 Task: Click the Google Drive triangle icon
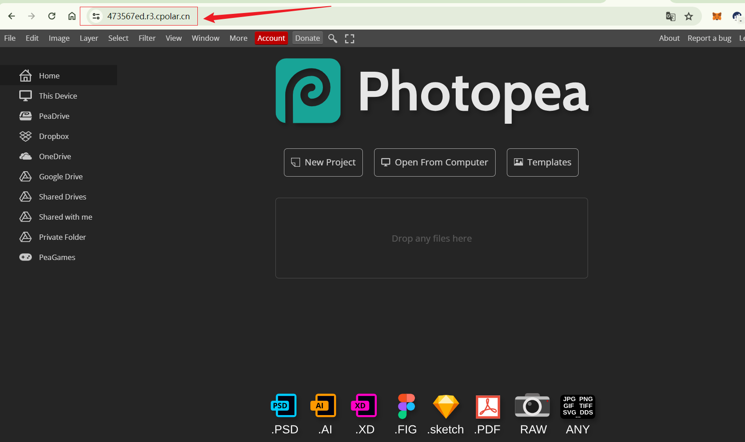pos(26,177)
